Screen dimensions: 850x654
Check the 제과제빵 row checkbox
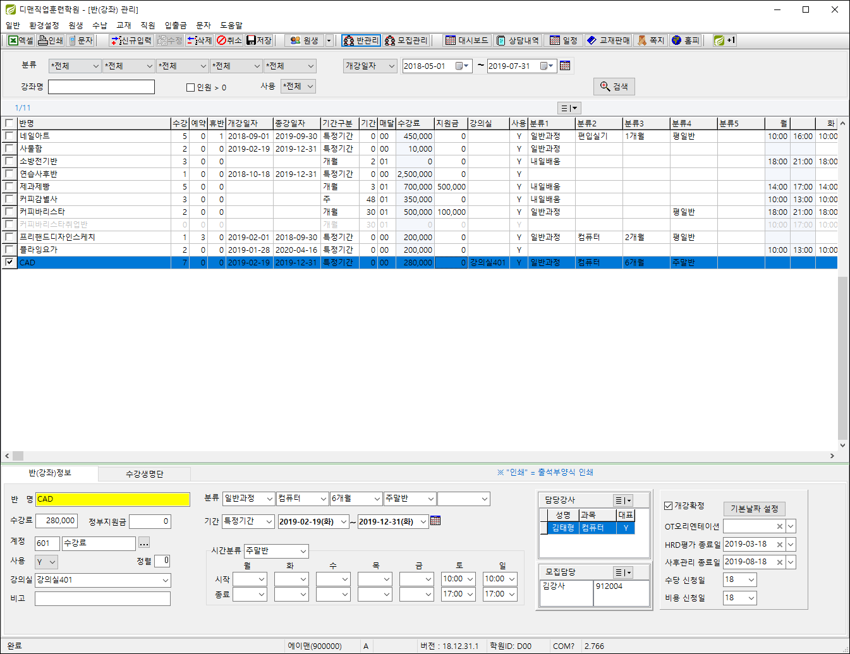coord(9,186)
